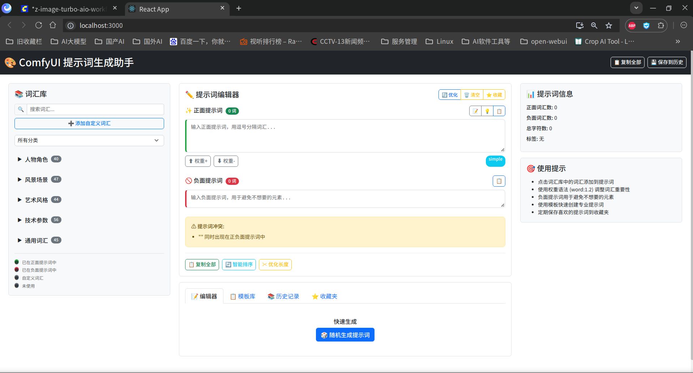Open the Linux bookmarks folder
Image resolution: width=693 pixels, height=373 pixels.
(x=440, y=42)
